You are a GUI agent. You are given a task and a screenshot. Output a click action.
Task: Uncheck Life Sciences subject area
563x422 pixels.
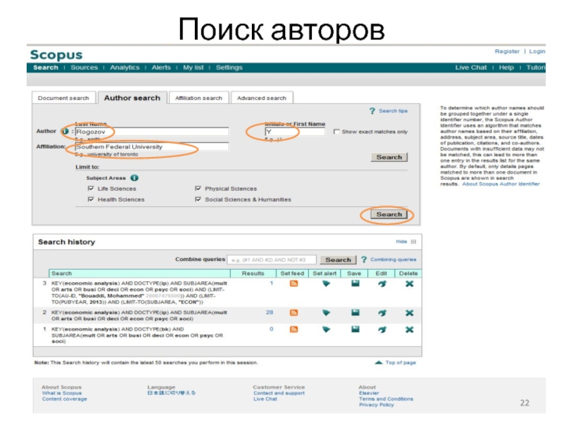point(91,188)
